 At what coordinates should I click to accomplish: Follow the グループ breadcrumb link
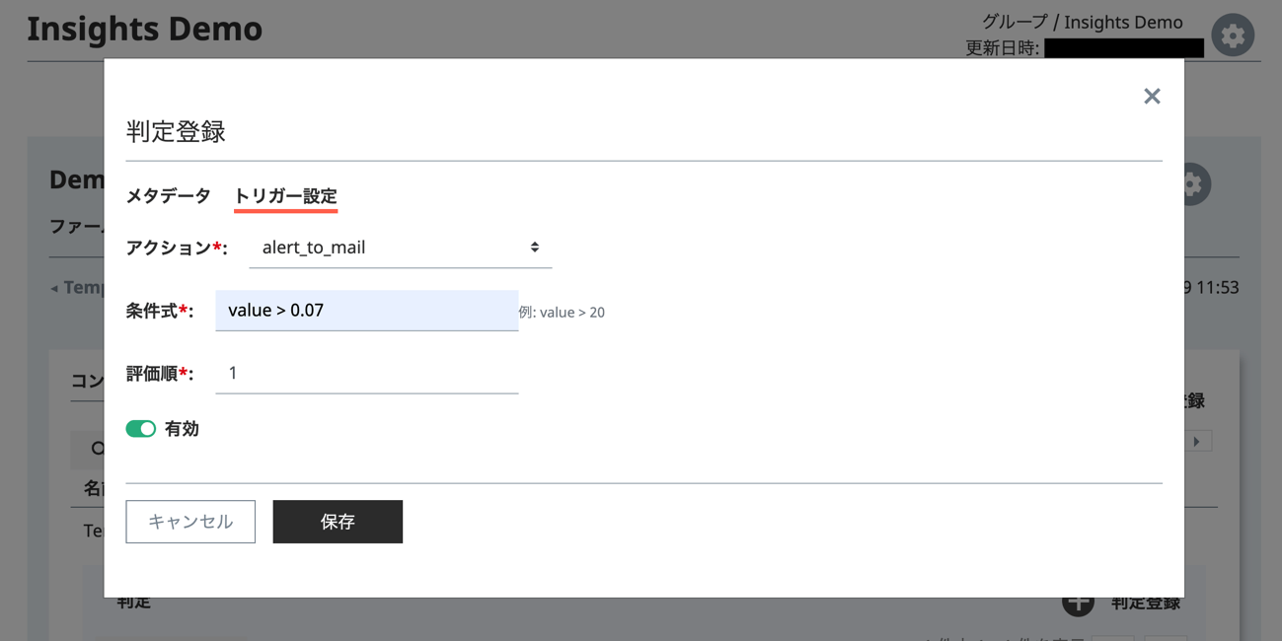tap(1014, 22)
